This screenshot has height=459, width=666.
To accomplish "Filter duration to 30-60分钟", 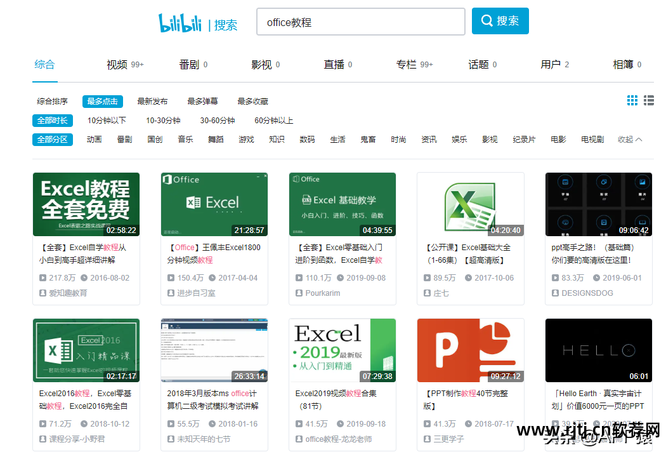I will pyautogui.click(x=218, y=120).
